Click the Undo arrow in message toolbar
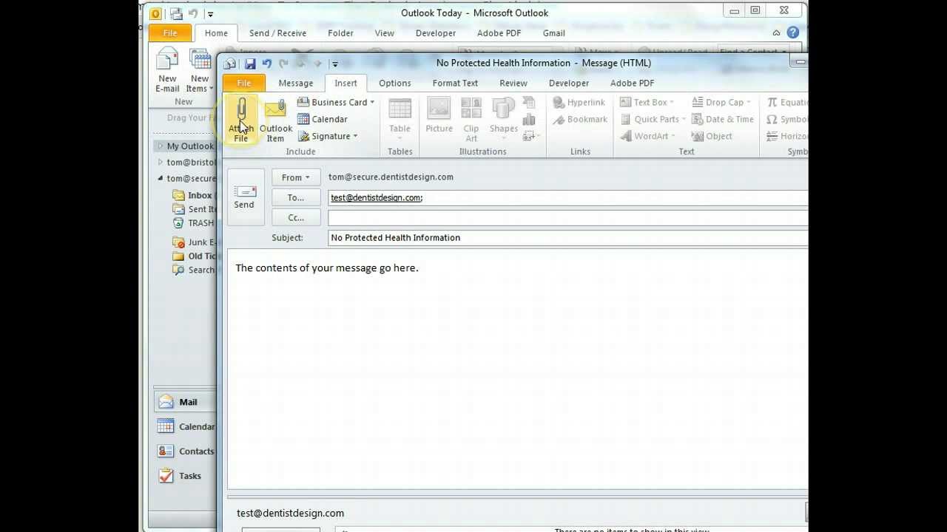 [266, 64]
